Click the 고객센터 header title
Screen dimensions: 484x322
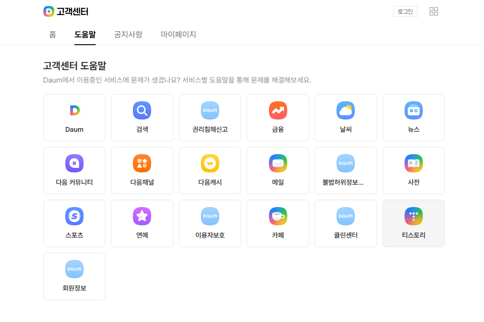click(72, 12)
